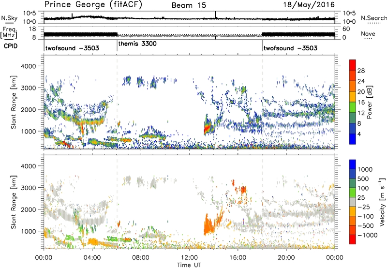
Task: Click the "12" tick on Power colorbar
Action: click(x=361, y=113)
